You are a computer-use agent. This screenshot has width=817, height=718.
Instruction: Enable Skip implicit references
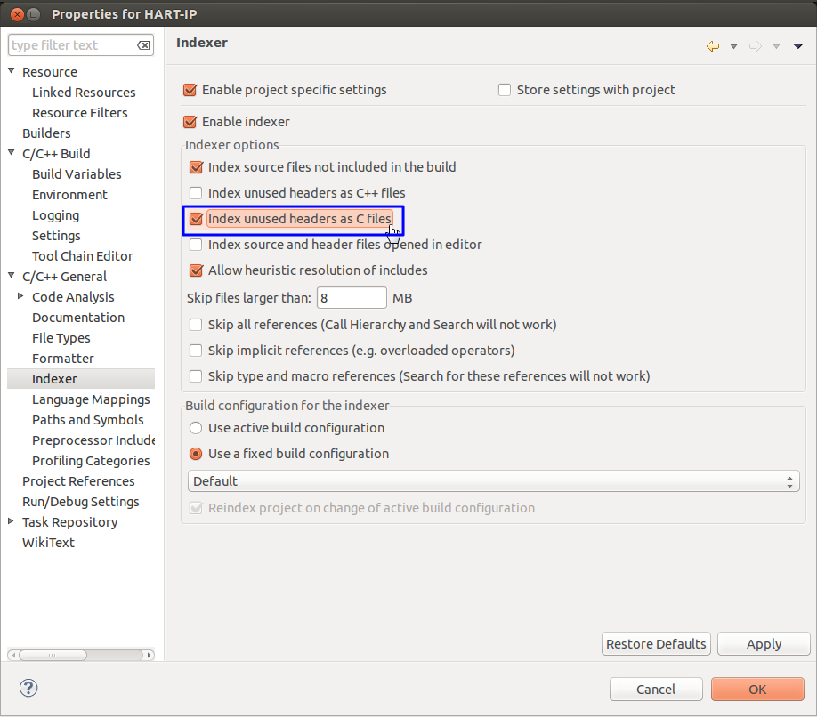(x=195, y=350)
